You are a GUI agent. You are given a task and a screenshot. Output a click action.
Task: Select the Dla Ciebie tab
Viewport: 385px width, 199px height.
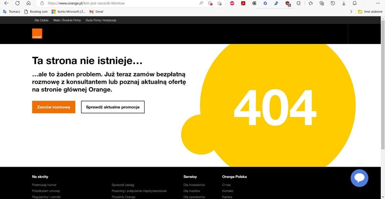pyautogui.click(x=41, y=20)
